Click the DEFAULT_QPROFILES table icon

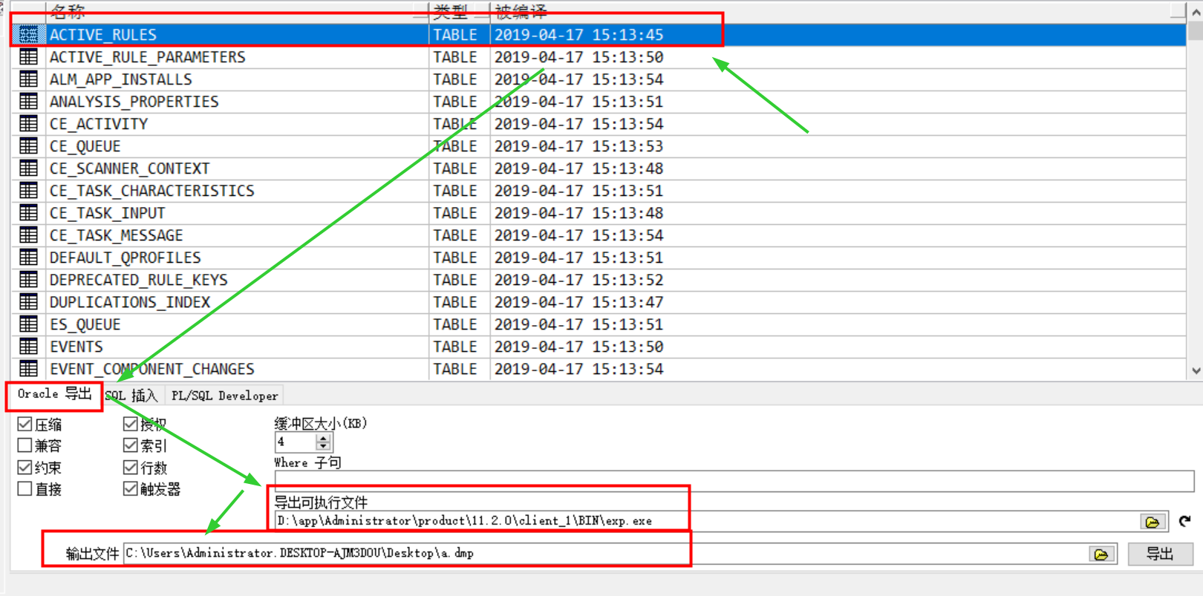pos(28,257)
